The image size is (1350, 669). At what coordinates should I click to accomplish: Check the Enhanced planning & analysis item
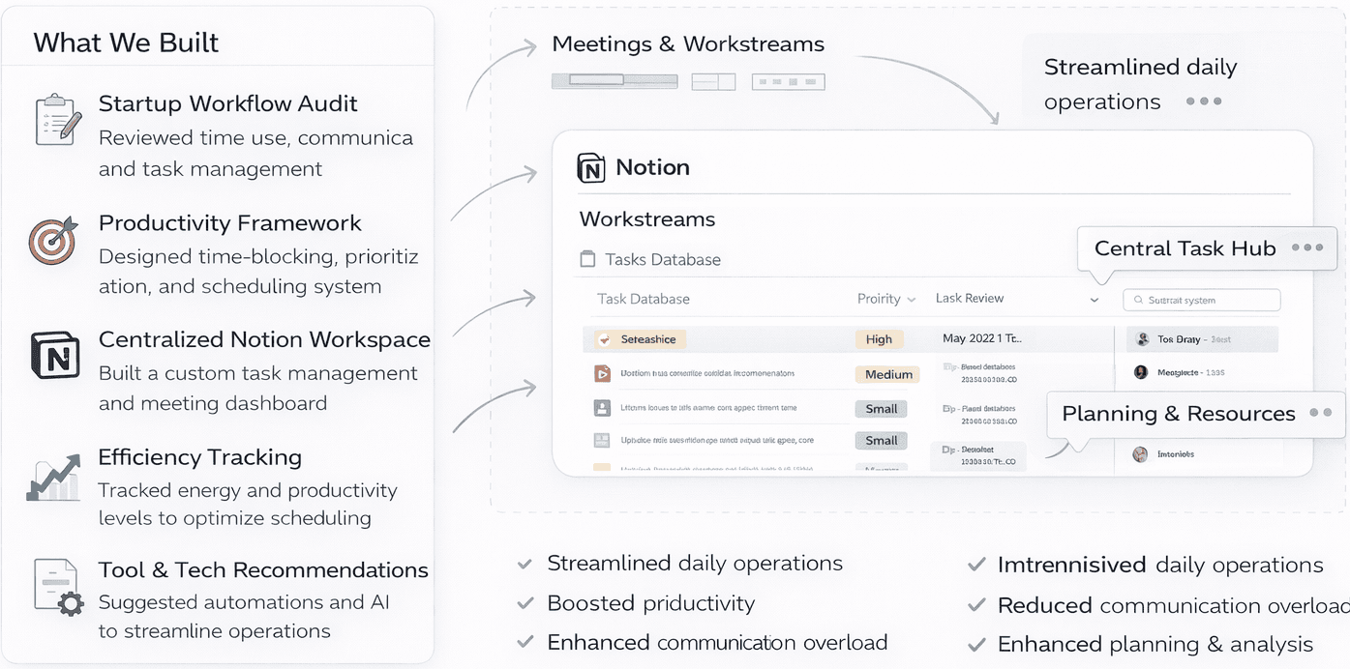pos(975,644)
